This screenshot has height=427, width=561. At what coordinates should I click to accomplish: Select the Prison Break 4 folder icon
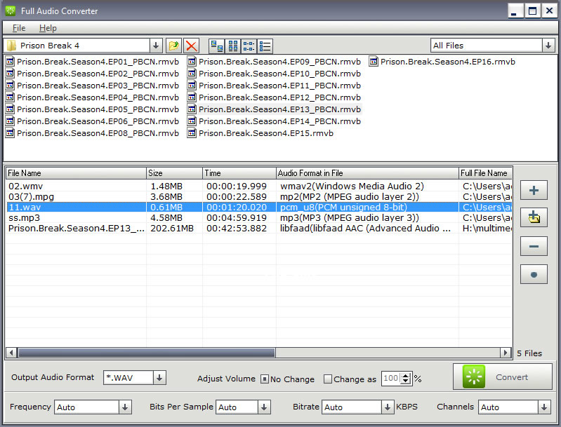11,46
